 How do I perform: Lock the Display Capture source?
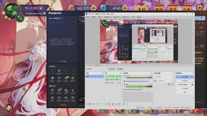pyautogui.click(x=120, y=80)
